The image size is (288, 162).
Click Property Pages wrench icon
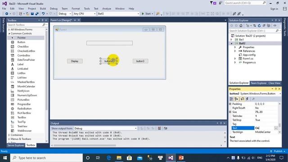click(253, 99)
